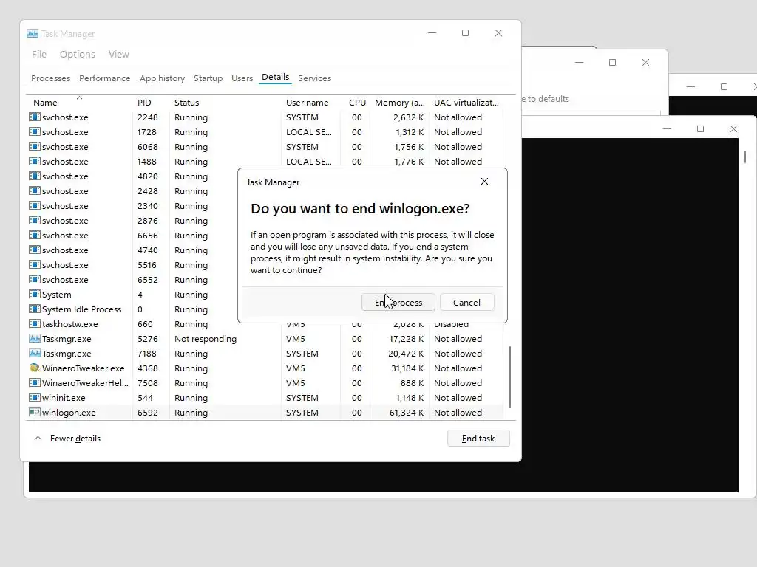Open the Options menu
This screenshot has width=757, height=567.
click(x=77, y=55)
